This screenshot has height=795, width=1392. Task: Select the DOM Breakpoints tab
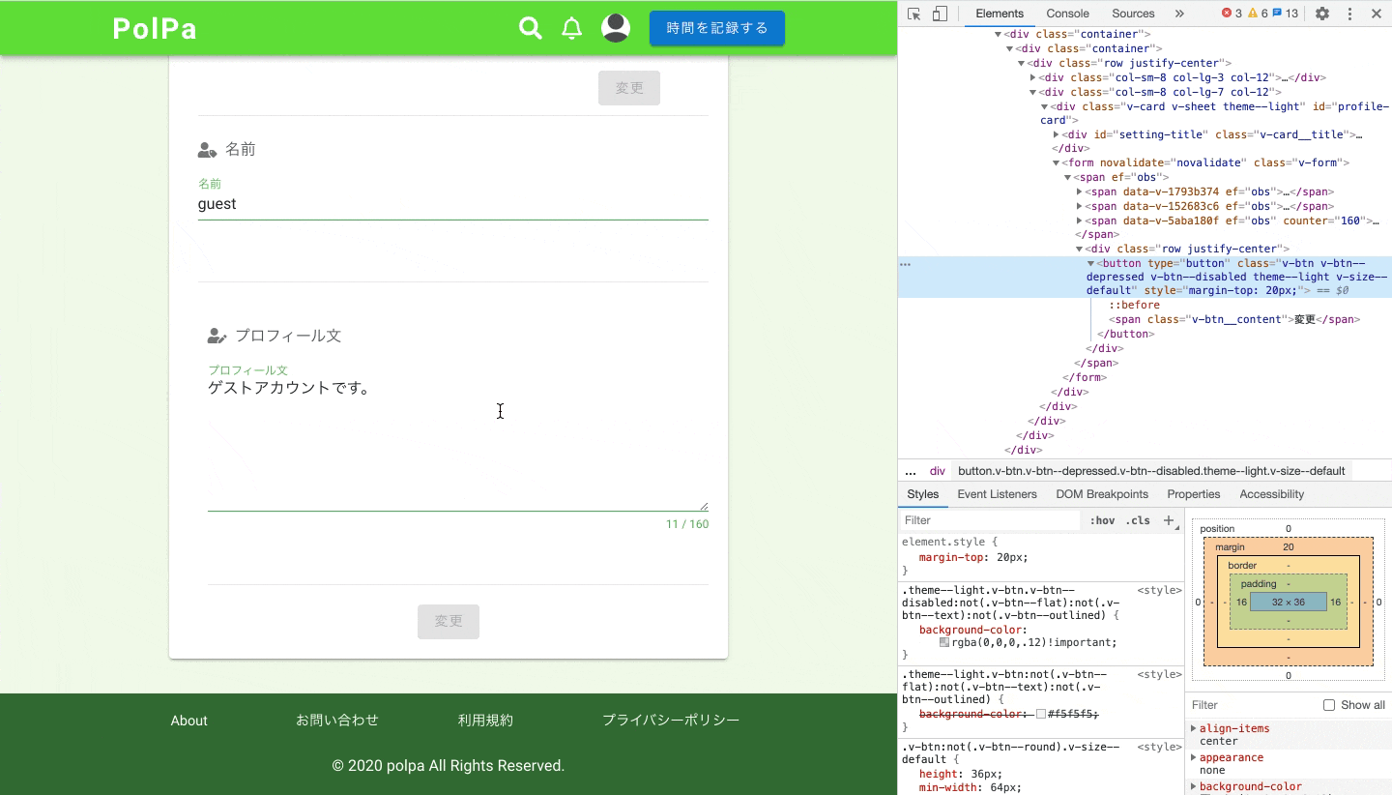(1102, 494)
